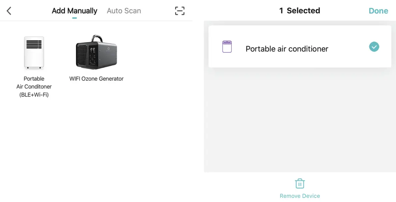Image resolution: width=396 pixels, height=202 pixels.
Task: Click the Remove Device link
Action: point(299,196)
